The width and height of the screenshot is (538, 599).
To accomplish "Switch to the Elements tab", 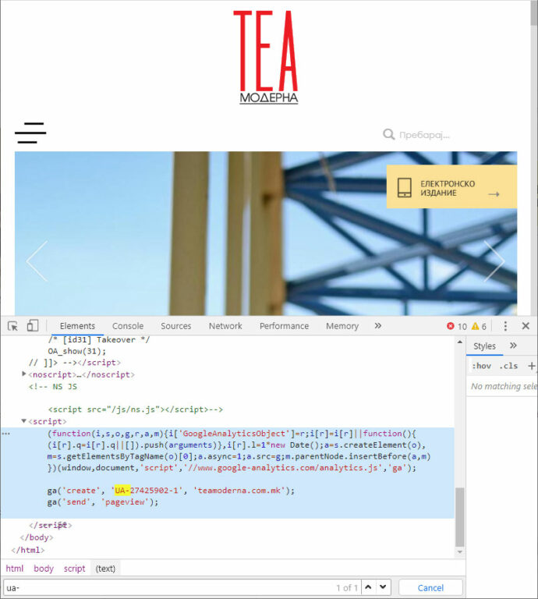I will [x=77, y=326].
